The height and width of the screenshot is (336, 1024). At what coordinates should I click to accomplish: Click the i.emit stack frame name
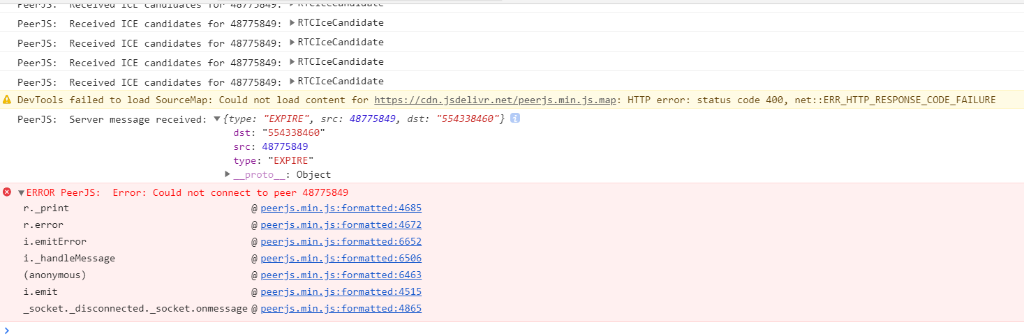[40, 292]
